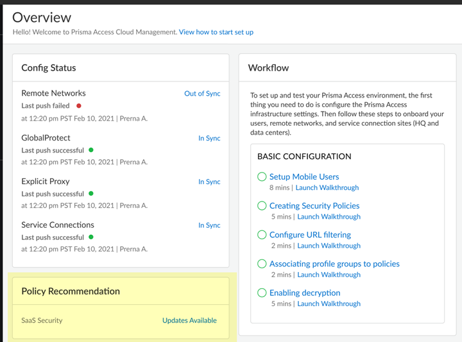Click the green status dot under Service Connections
This screenshot has width=462, height=342.
91,237
